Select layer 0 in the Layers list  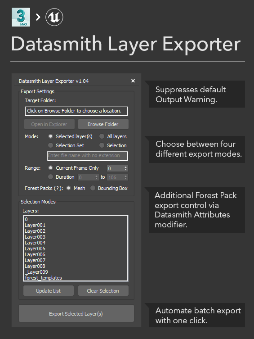click(76, 219)
